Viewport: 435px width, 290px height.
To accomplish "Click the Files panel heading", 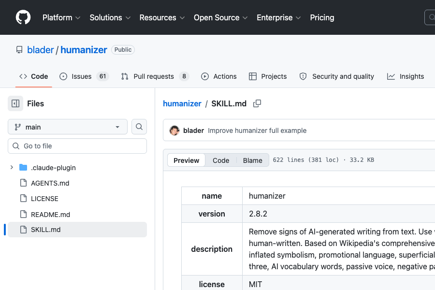I will [35, 103].
